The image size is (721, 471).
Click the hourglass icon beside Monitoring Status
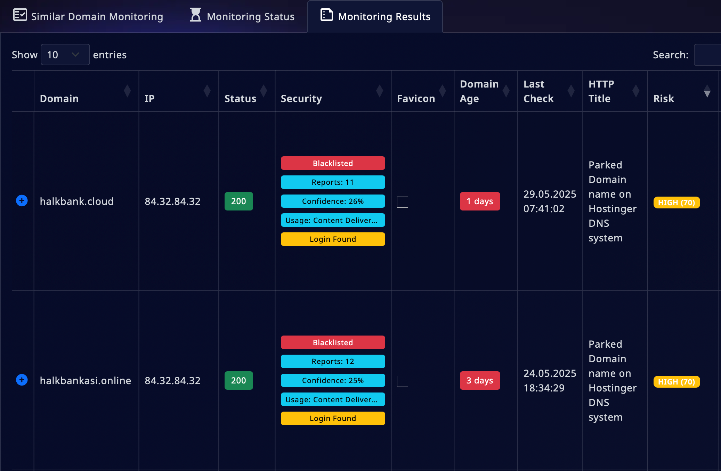coord(196,15)
